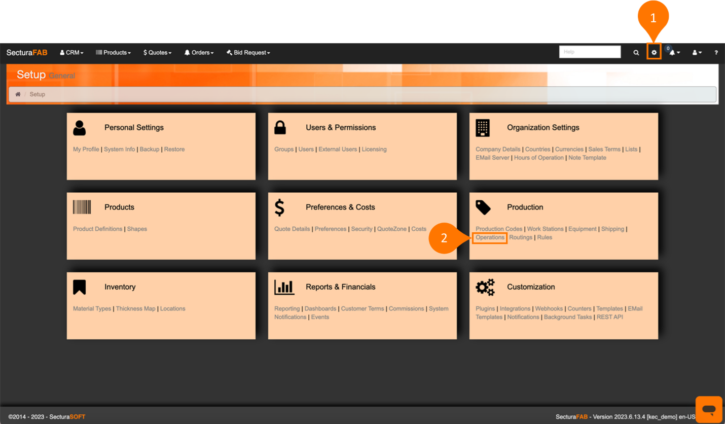Open the My Profile link
This screenshot has height=424, width=725.
point(86,149)
